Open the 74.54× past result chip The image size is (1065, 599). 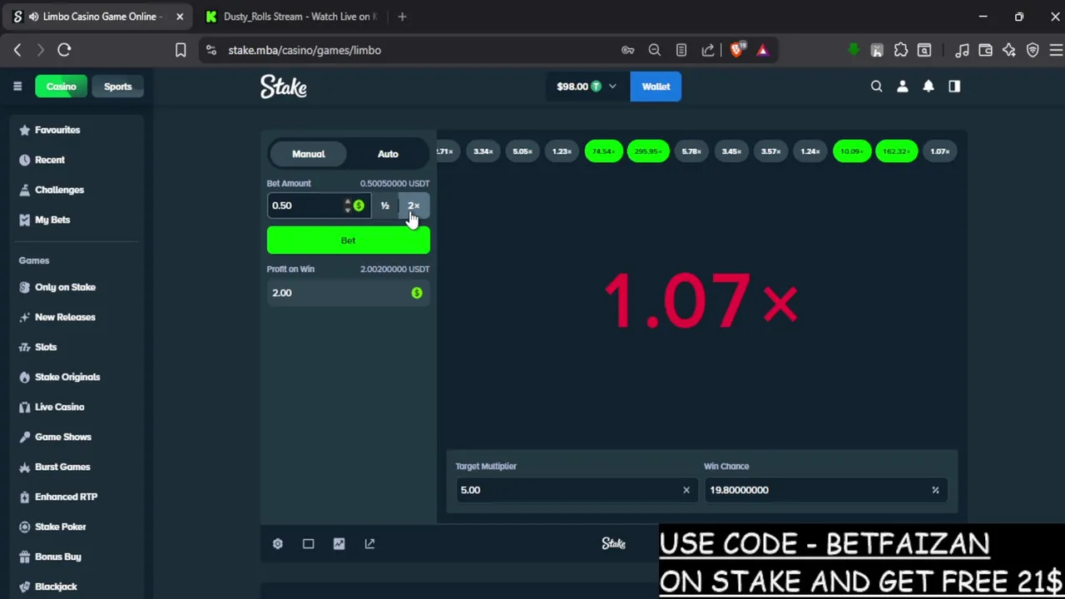[604, 151]
